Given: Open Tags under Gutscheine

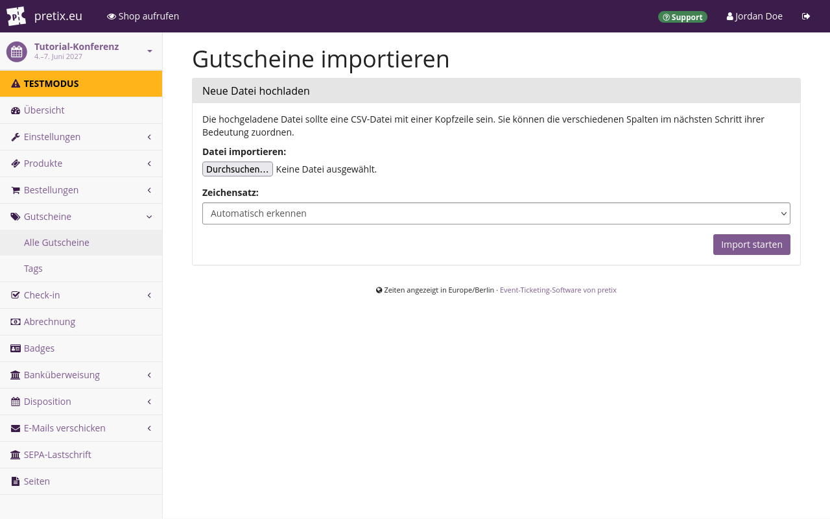Looking at the screenshot, I should point(81,269).
